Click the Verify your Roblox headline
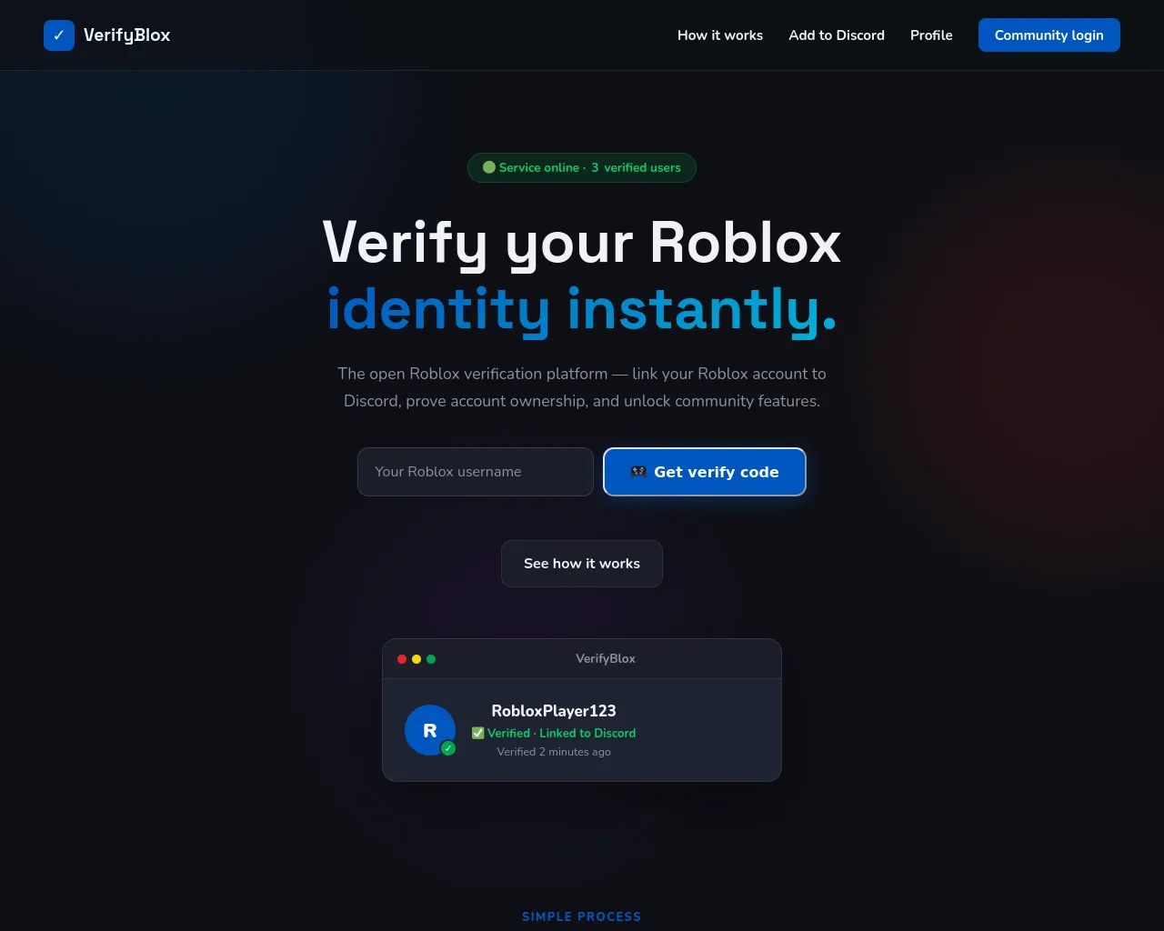 coord(582,243)
